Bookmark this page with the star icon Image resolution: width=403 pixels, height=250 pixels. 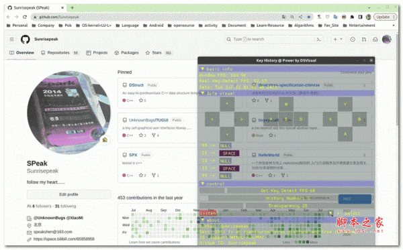[x=309, y=17]
